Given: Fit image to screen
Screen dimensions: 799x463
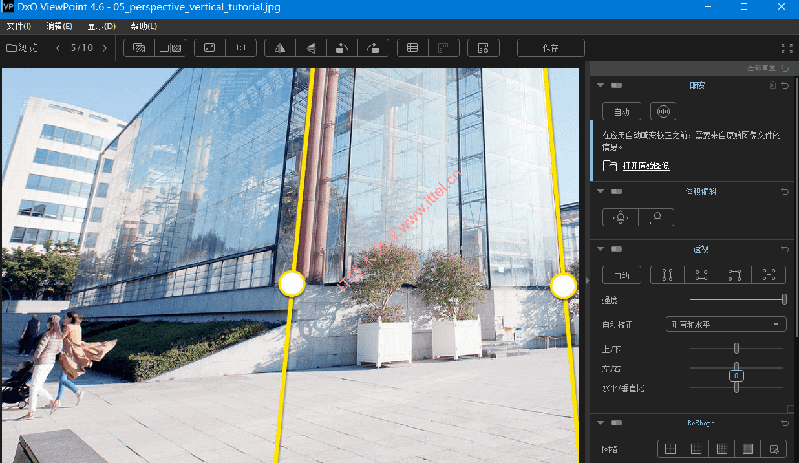Looking at the screenshot, I should pyautogui.click(x=209, y=48).
